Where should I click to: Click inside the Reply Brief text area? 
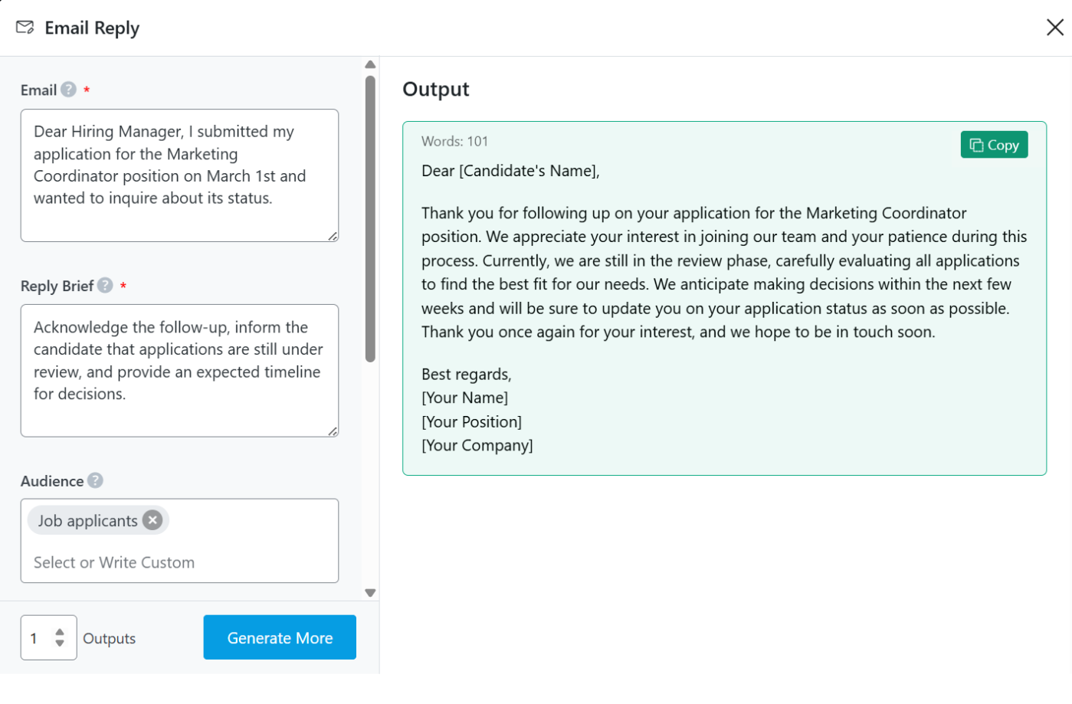(179, 371)
